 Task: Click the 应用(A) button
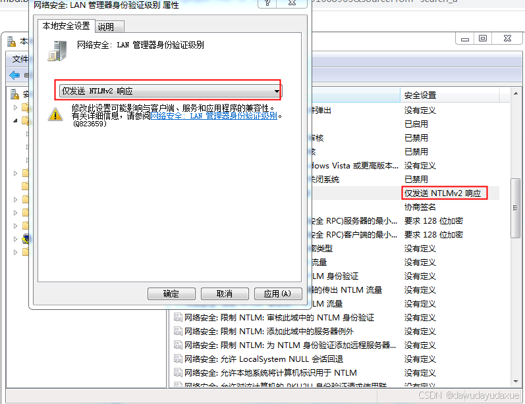point(278,293)
